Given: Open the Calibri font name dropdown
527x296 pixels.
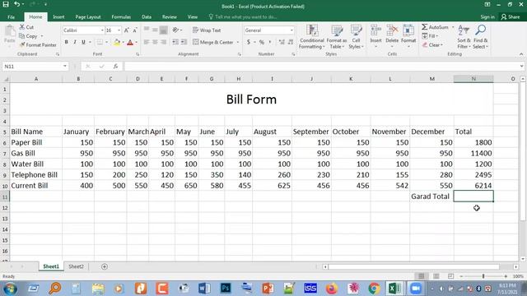Looking at the screenshot, I should (x=102, y=30).
